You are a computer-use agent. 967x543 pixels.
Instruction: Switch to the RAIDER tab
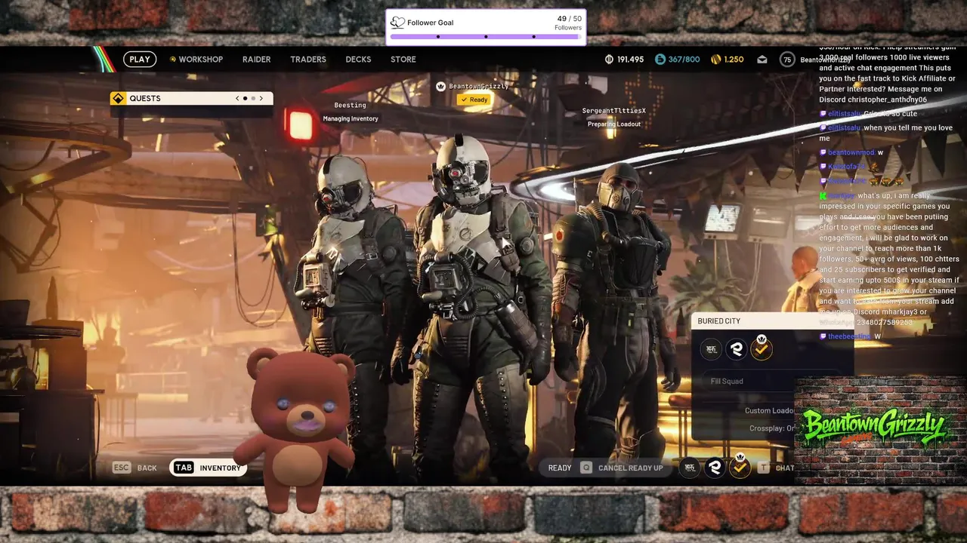pos(256,60)
